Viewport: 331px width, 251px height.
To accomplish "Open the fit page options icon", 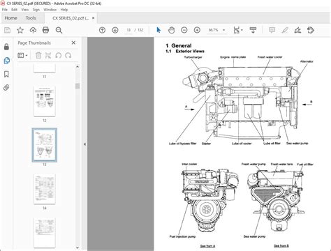I will 237,30.
